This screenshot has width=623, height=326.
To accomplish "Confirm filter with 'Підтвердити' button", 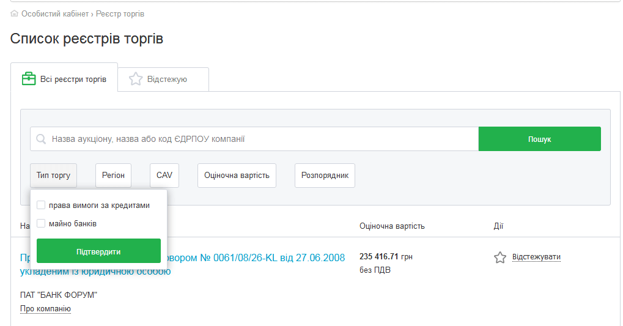I will pyautogui.click(x=98, y=251).
